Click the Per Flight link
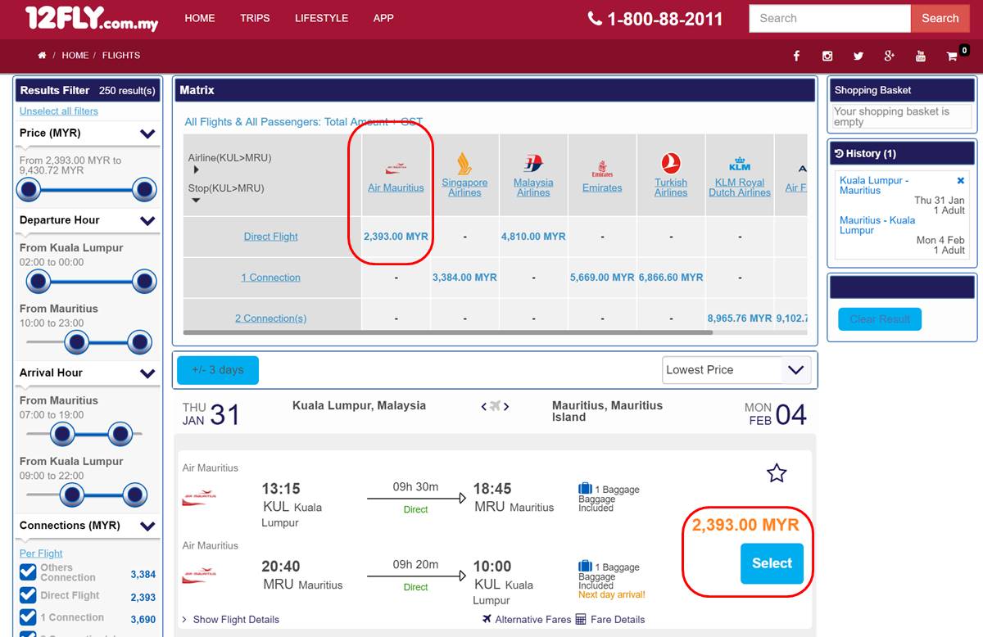The image size is (983, 637). pyautogui.click(x=41, y=553)
